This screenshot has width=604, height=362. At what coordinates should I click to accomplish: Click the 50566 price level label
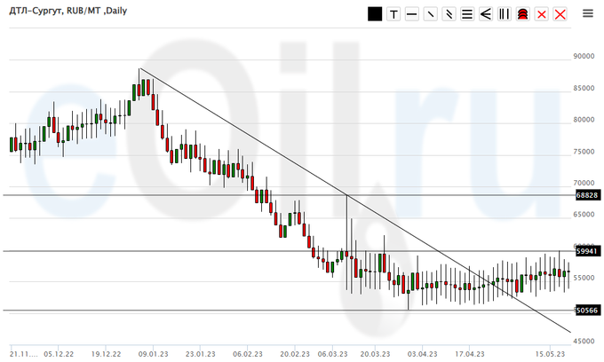tap(585, 311)
